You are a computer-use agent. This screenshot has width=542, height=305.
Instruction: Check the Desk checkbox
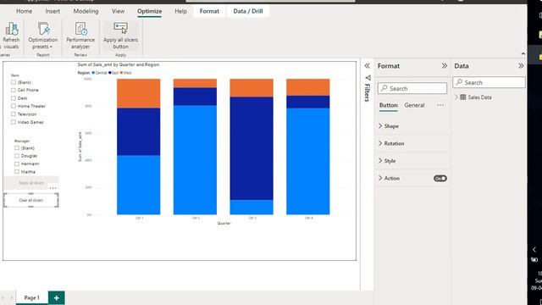pyautogui.click(x=14, y=98)
